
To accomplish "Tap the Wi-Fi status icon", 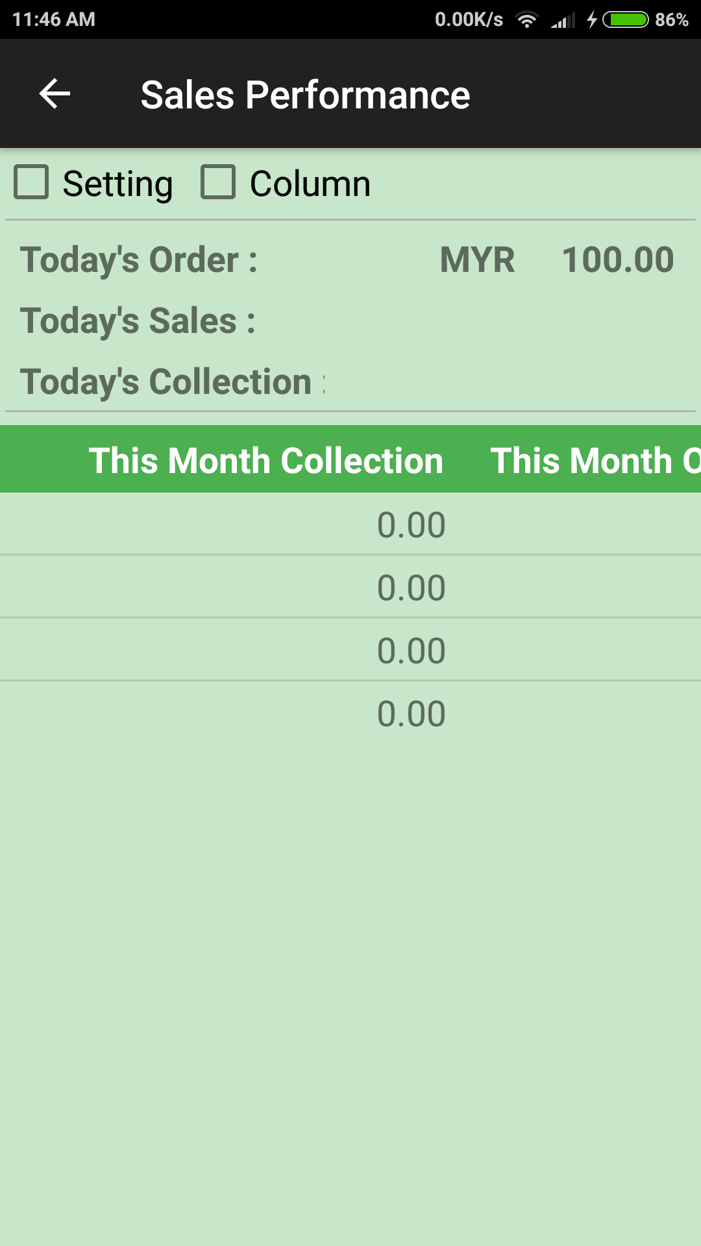I will point(526,20).
